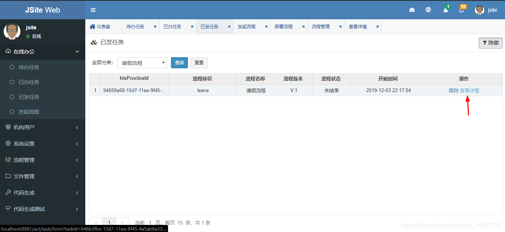
Task: Open the language globe icon
Action: tap(428, 10)
